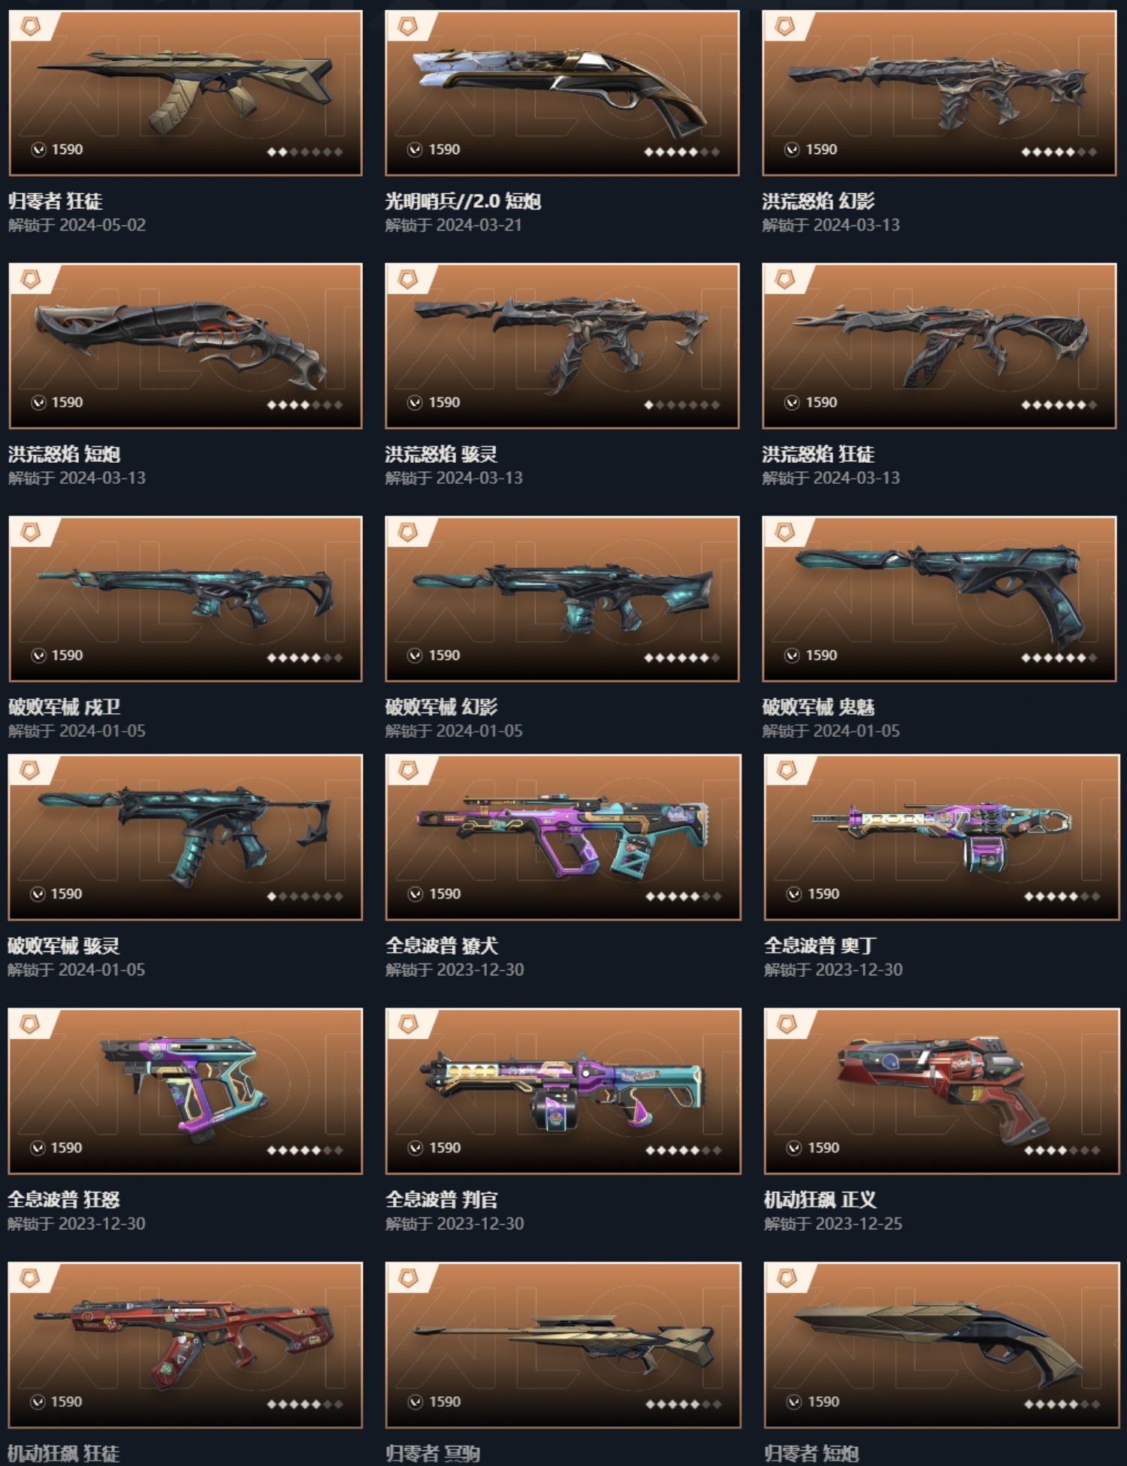Click the tier badge on 破败军械 戍卫 card

[31, 533]
